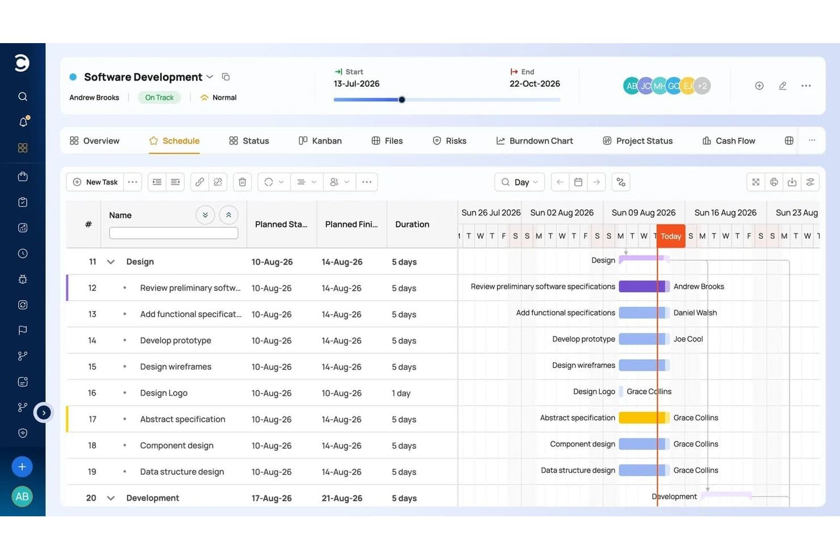
Task: Click the outdent task icon in toolbar
Action: point(175,182)
